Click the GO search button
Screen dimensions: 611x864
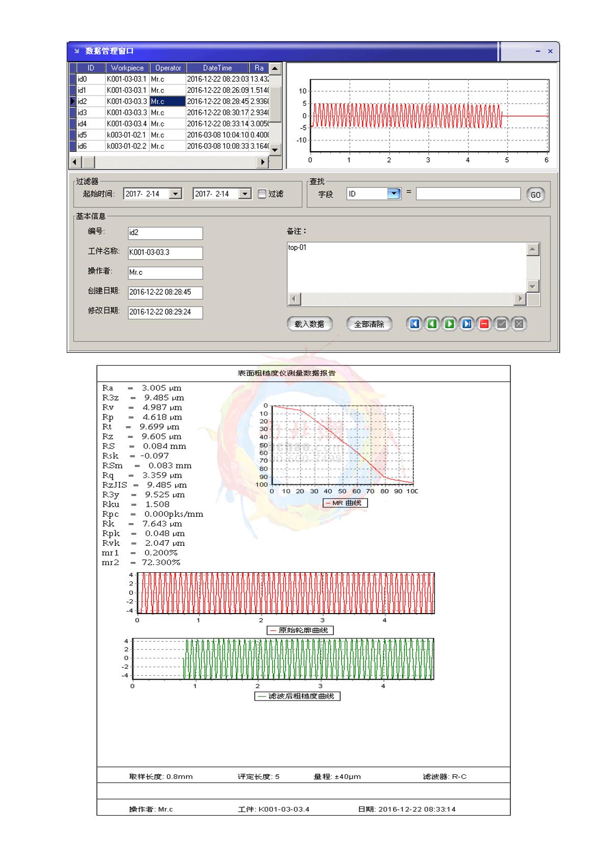[535, 194]
